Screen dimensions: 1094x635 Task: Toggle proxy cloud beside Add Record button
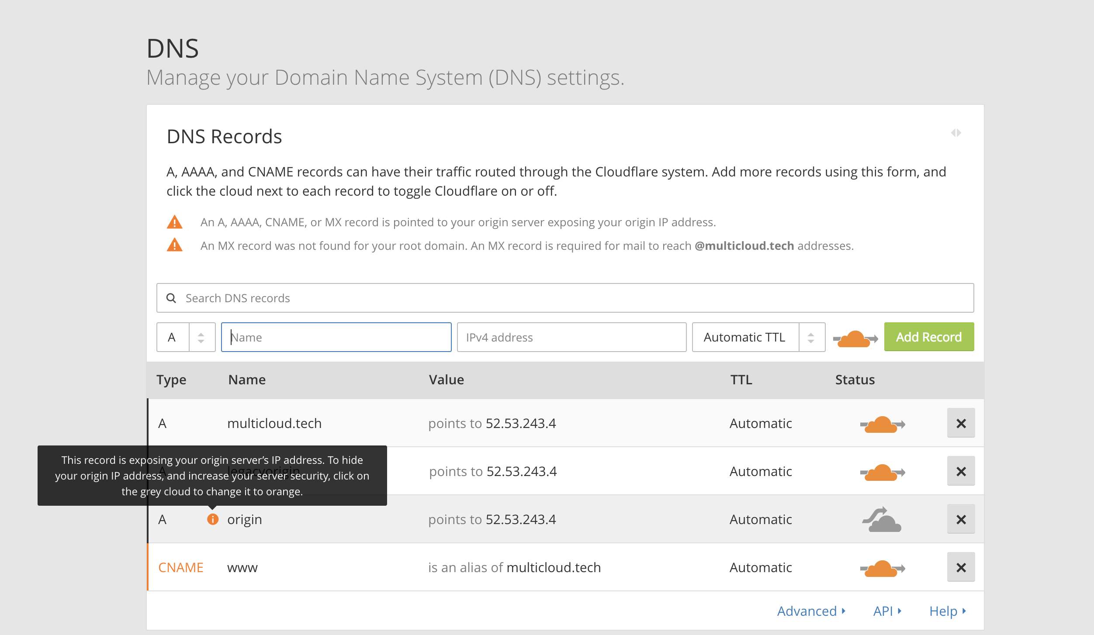855,338
